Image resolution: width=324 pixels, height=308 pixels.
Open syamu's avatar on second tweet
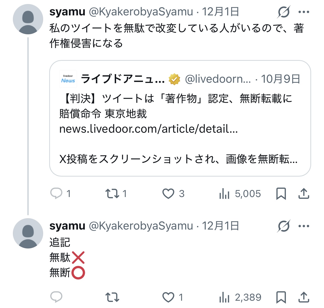[x=28, y=233]
